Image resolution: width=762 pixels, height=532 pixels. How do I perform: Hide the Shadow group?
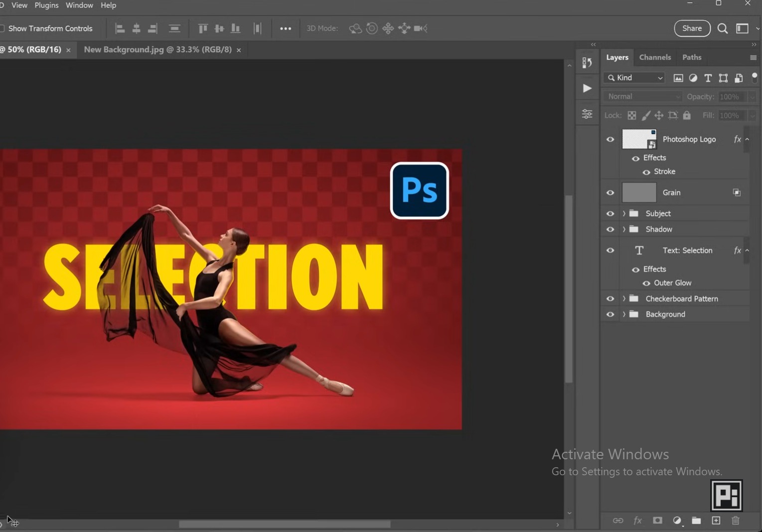coord(610,230)
